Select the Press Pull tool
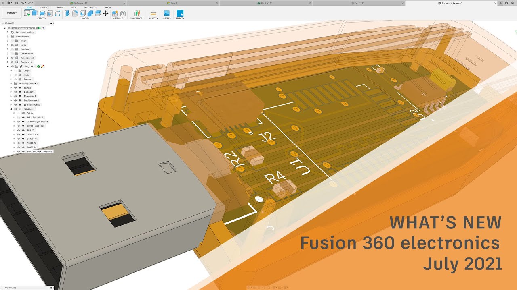 [x=67, y=13]
